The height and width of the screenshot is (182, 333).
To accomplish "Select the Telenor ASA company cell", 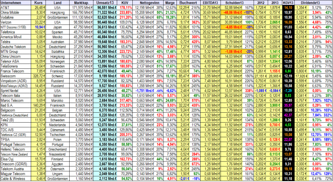I will coord(16,61).
